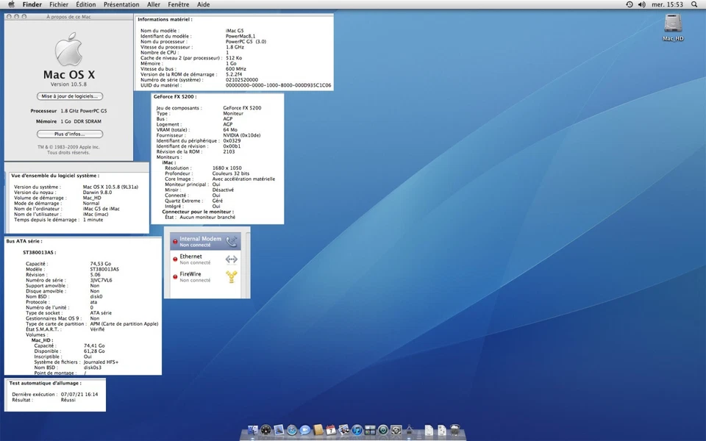The image size is (706, 441).
Task: Open the Fichier menu
Action: pos(59,4)
